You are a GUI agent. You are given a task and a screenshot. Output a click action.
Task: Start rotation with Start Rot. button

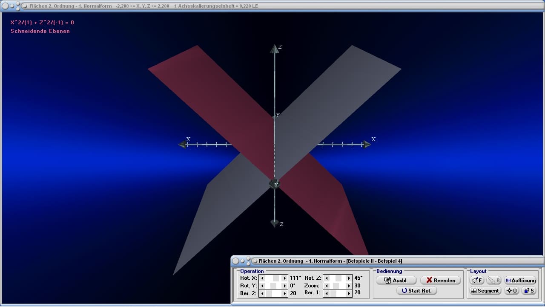coord(416,290)
